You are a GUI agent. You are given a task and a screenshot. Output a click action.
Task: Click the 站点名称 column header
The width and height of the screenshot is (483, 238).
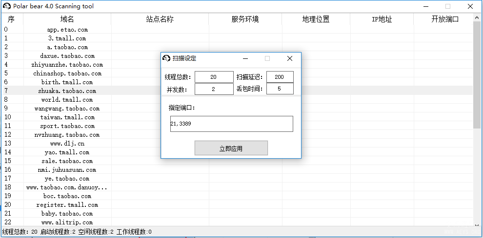pos(160,19)
